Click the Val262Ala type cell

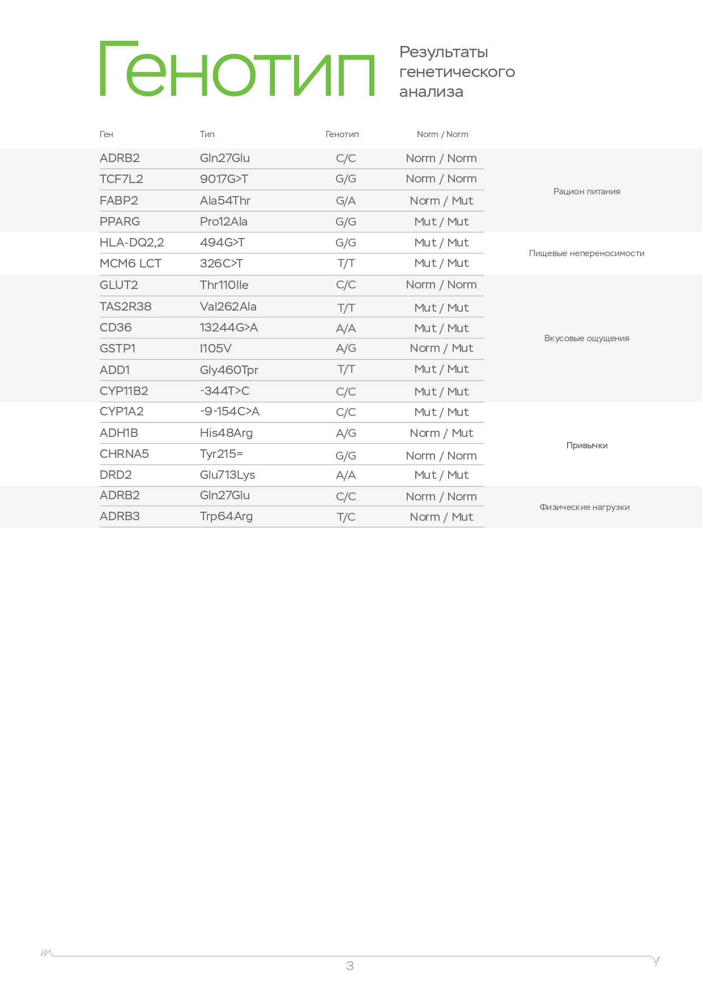point(228,307)
